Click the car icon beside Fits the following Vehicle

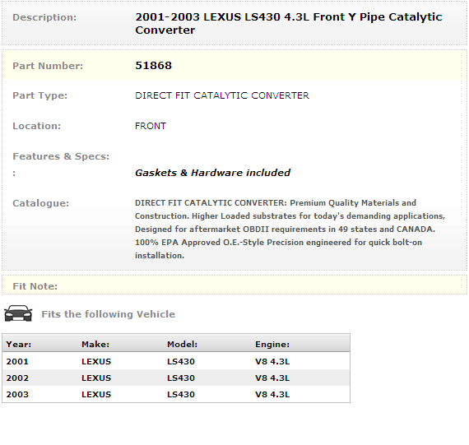pyautogui.click(x=18, y=313)
